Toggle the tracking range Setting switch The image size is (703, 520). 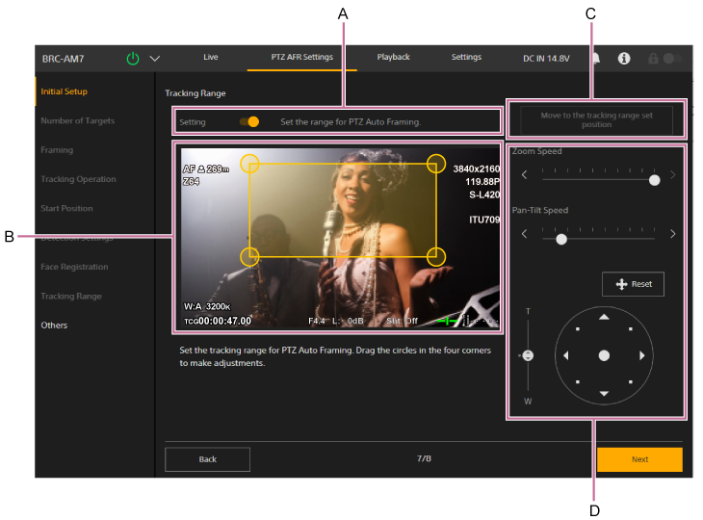249,122
